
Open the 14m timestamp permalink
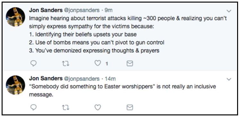[110, 79]
